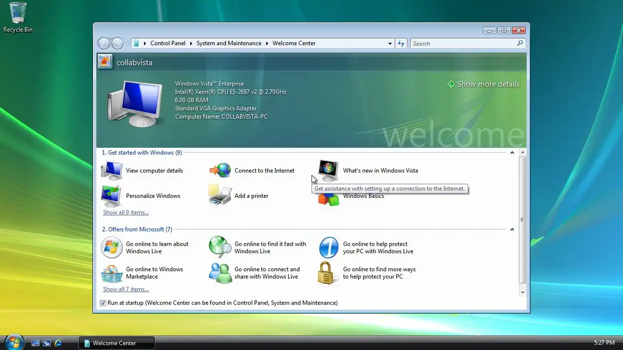Collapse the Get started with Windows section

[512, 153]
